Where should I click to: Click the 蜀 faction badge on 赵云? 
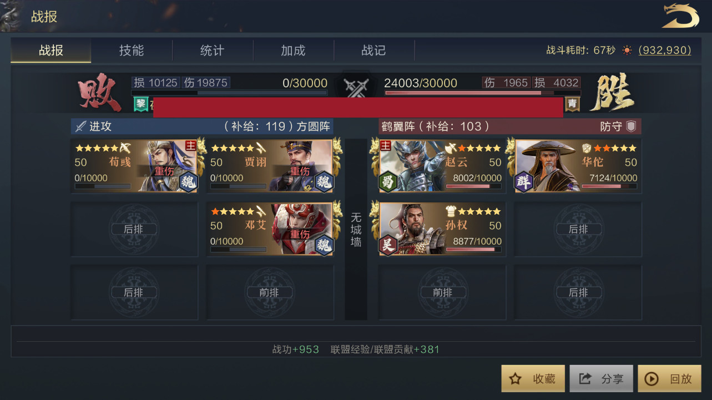point(388,183)
